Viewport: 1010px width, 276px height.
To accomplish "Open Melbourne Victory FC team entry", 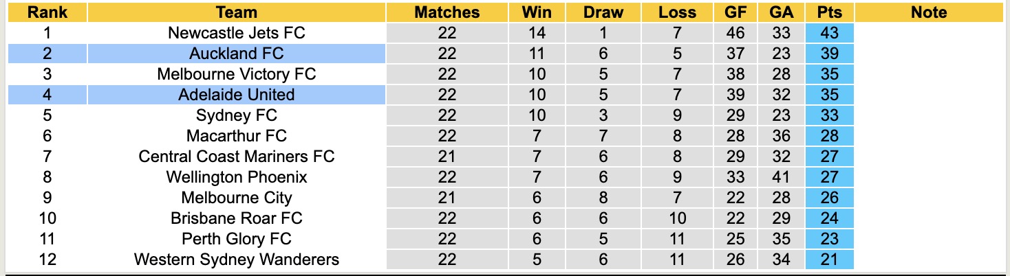I will 236,74.
